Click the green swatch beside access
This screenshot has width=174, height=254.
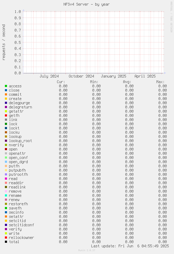pos(6,86)
